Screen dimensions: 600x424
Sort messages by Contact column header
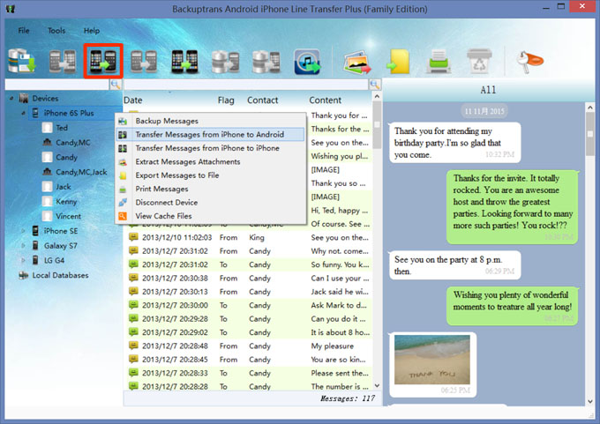[263, 100]
